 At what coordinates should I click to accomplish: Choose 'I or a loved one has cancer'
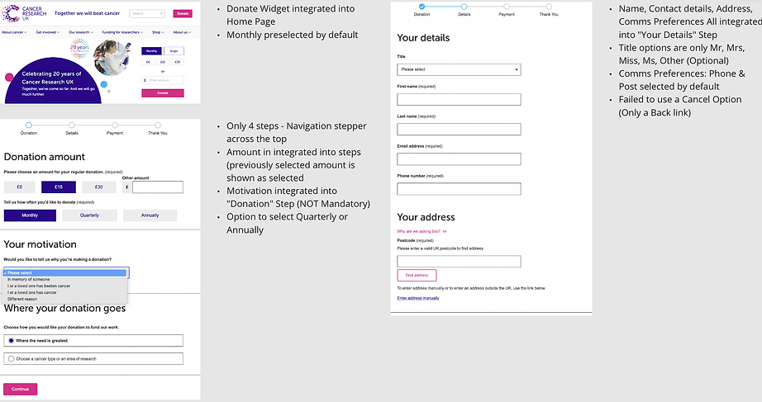tap(65, 293)
